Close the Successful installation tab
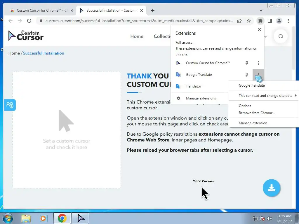Viewport: 299px width, 224px height. (x=142, y=10)
